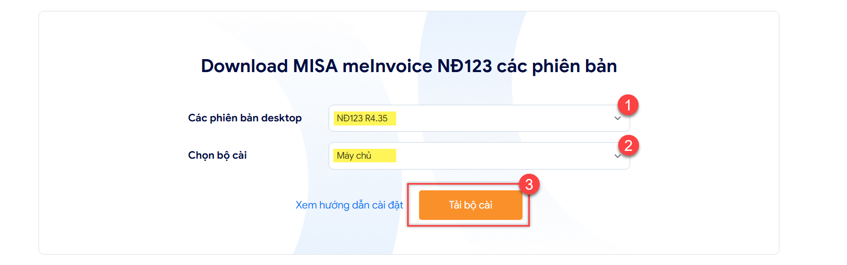Click the Download MISA meInvoice heading
Screen dimensions: 847x265
[409, 66]
